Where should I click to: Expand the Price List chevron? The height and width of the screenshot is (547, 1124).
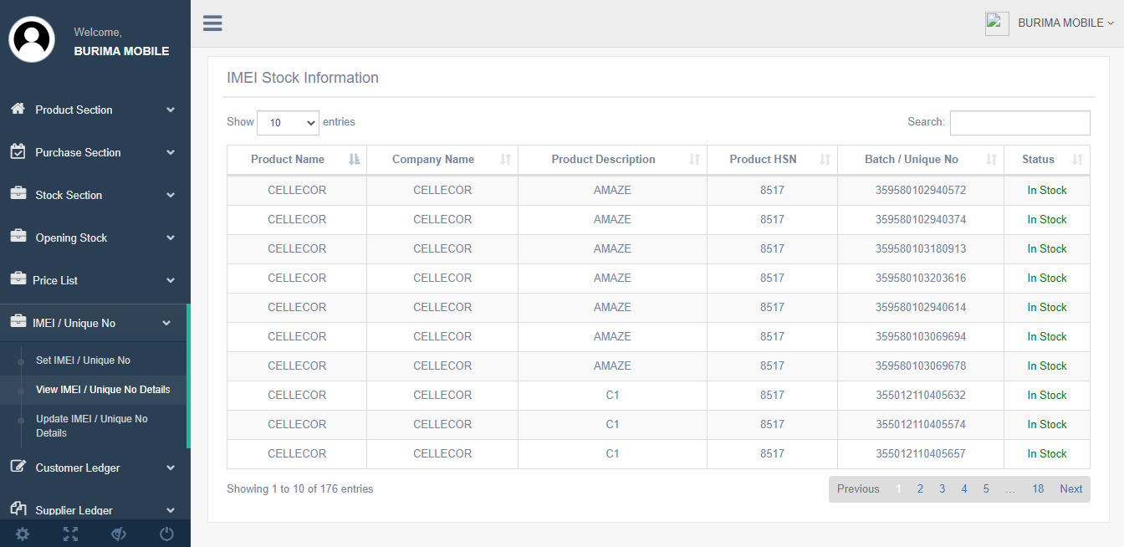(x=170, y=280)
